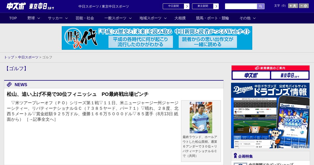Click トップ breadcrumb link
The width and height of the screenshot is (314, 165).
(x=9, y=57)
